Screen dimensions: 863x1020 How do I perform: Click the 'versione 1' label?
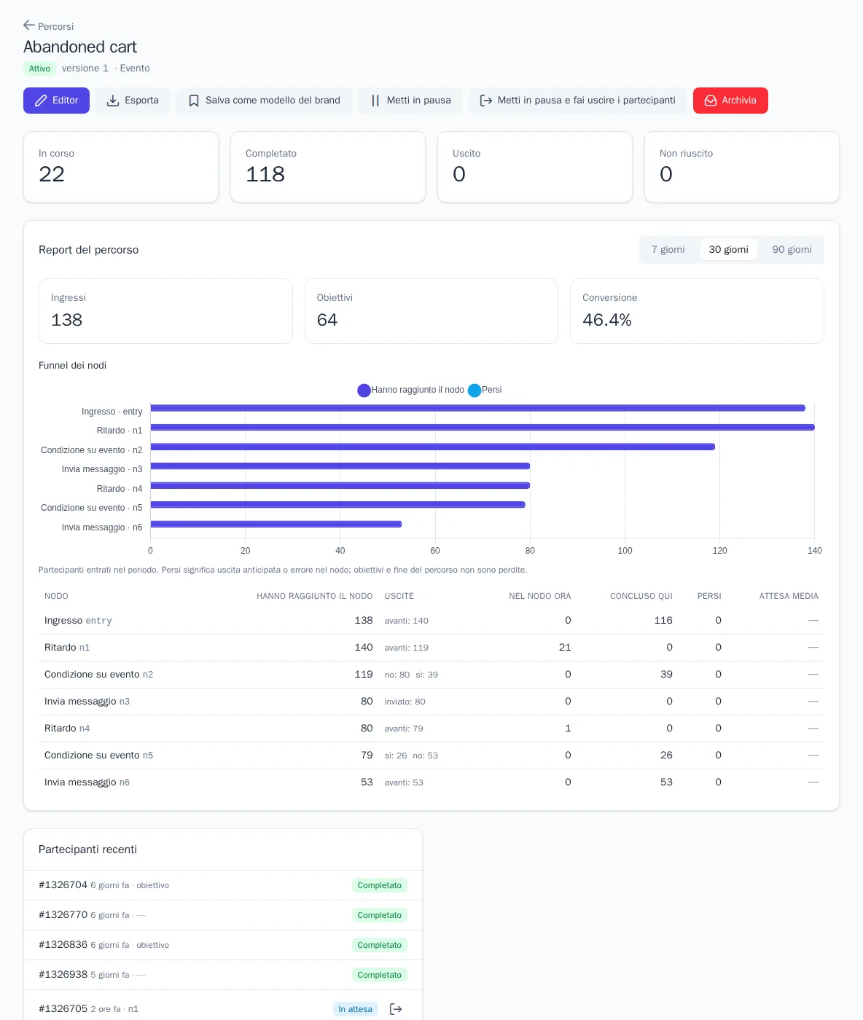tap(85, 68)
